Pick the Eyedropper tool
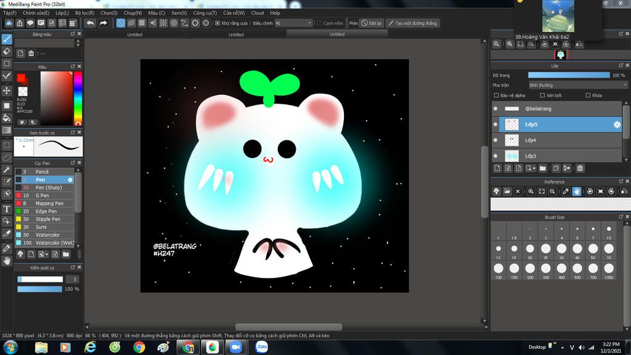Viewport: 631px width, 355px height. [7, 248]
